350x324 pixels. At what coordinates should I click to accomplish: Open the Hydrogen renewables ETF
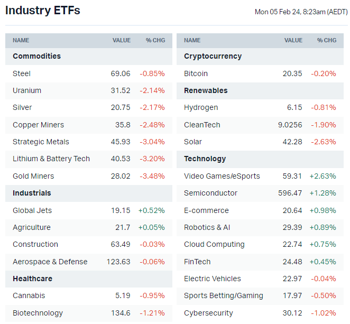[201, 107]
